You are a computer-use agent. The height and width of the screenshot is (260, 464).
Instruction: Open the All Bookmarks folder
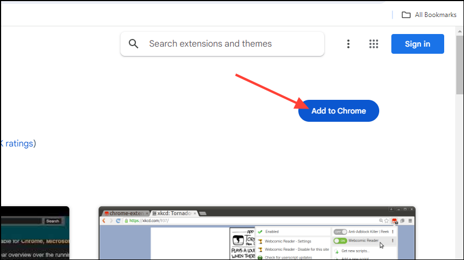pos(429,15)
